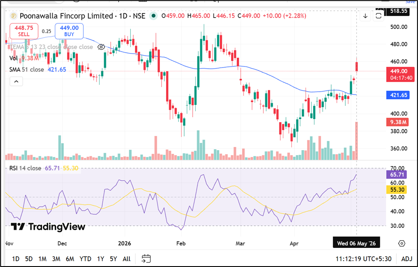Open chart settings gear icon
The height and width of the screenshot is (267, 418).
(x=402, y=243)
